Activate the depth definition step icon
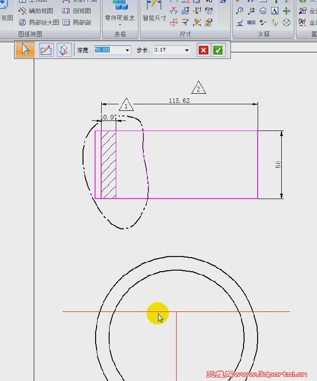Image resolution: width=317 pixels, height=381 pixels. click(x=64, y=50)
